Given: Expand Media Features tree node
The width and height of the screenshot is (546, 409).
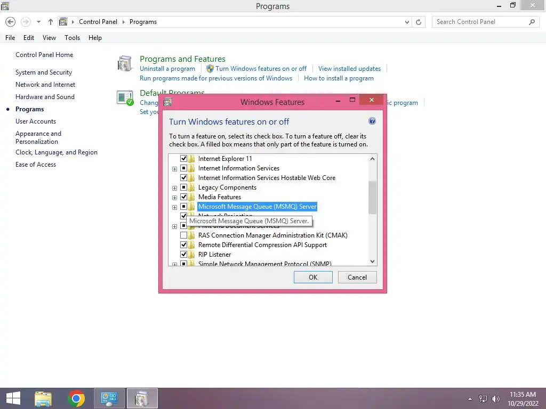Looking at the screenshot, I should 174,198.
